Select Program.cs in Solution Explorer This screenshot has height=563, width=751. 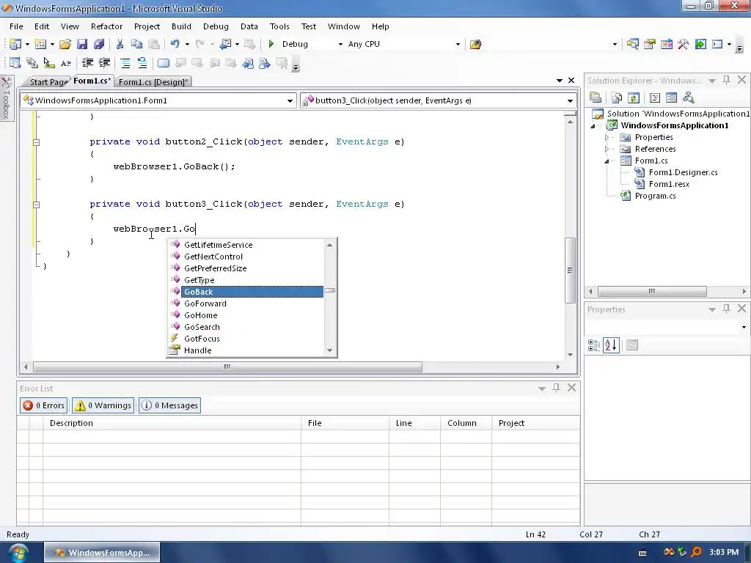coord(655,196)
